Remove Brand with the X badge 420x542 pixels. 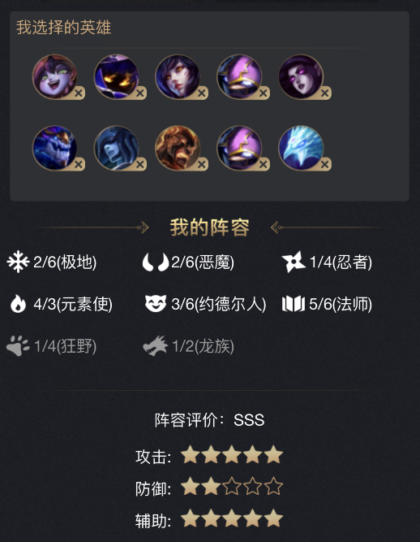(x=202, y=164)
